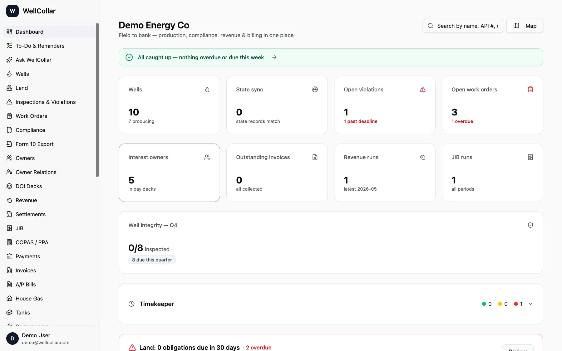562x351 pixels.
Task: Click the Tanks sidebar icon
Action: point(9,313)
